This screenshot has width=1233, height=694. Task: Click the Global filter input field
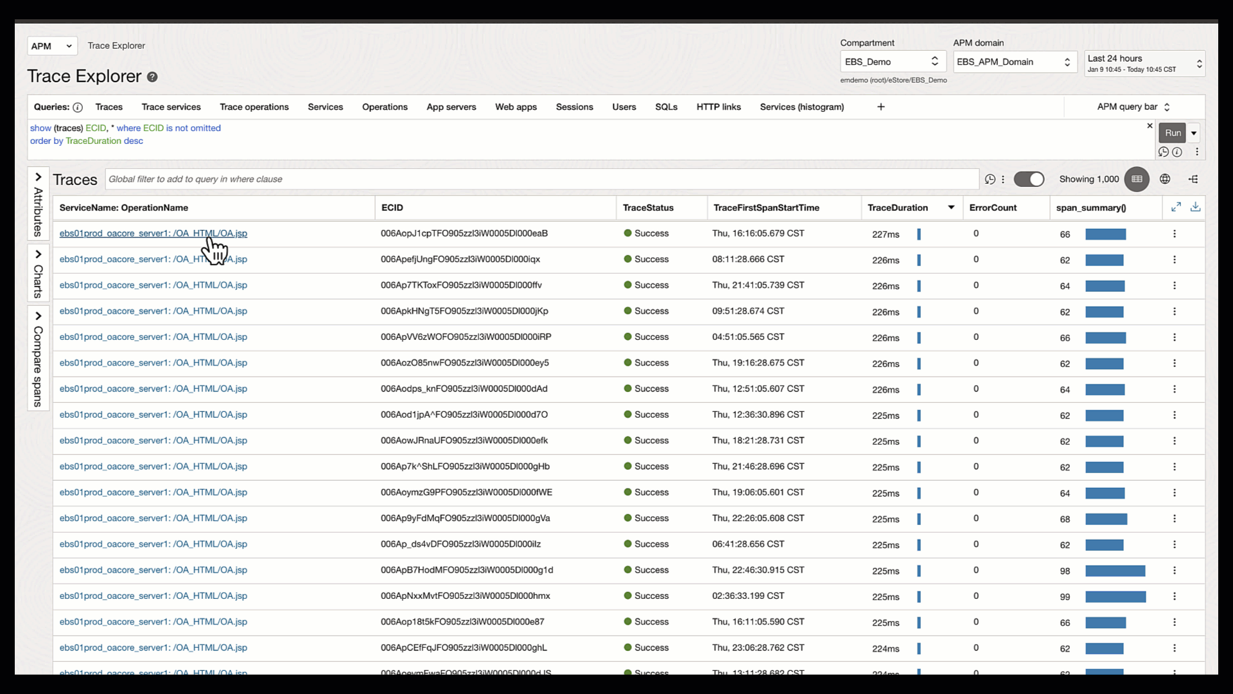click(x=541, y=179)
